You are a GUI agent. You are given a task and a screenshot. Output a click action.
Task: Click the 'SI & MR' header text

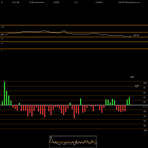16,2
